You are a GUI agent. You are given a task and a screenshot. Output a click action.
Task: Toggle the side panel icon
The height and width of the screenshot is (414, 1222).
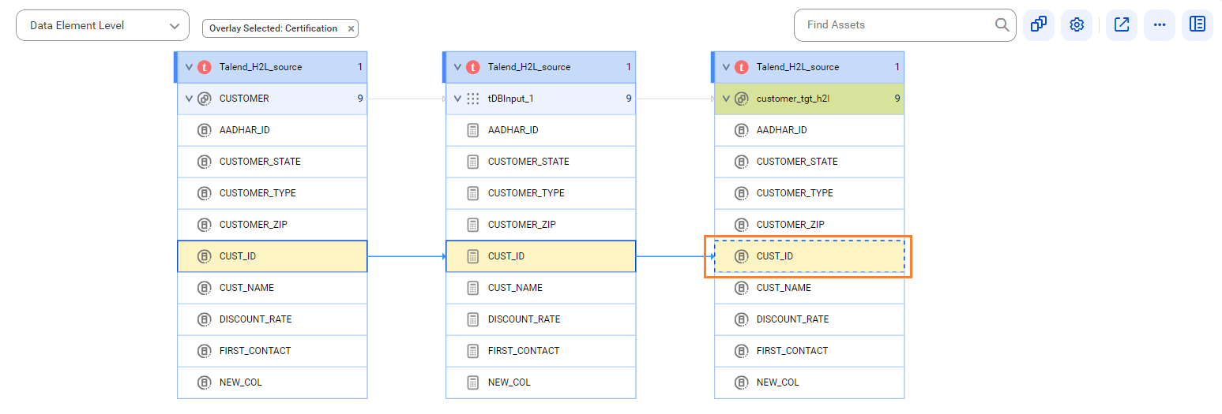1198,25
